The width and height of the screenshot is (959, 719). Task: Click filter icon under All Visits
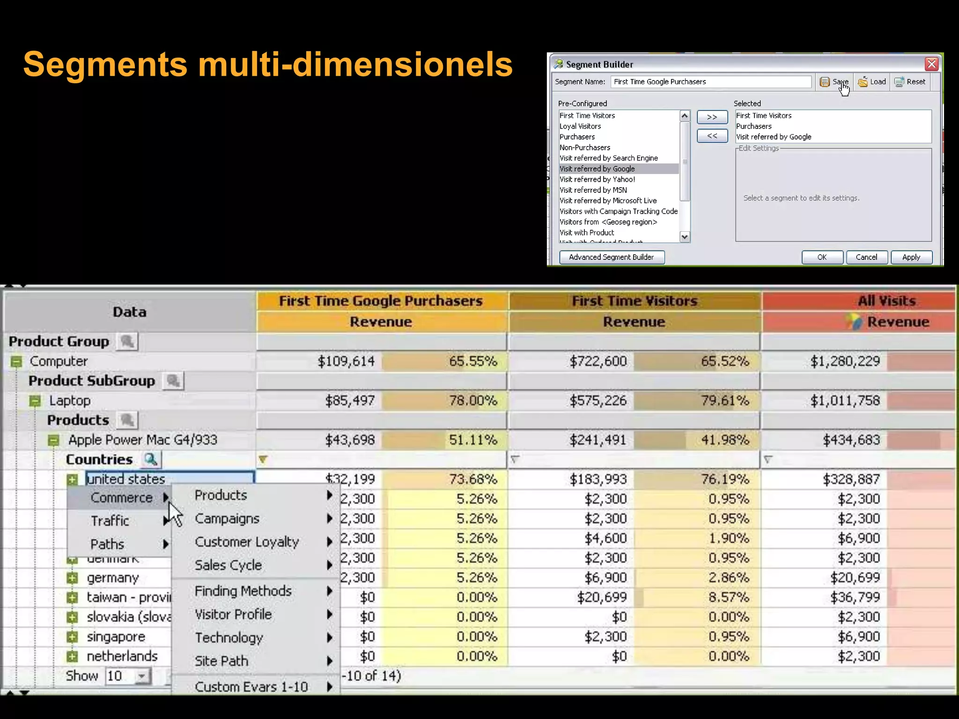[768, 460]
